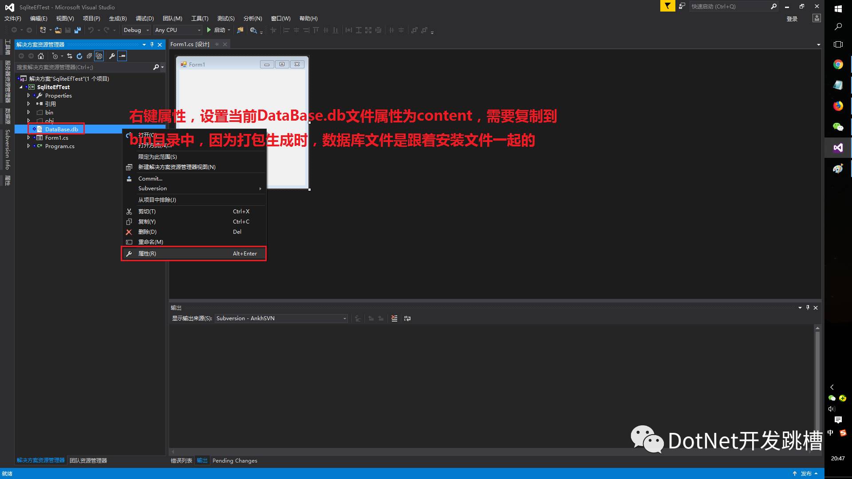Open the Action Center notification icon
The width and height of the screenshot is (852, 479).
pyautogui.click(x=838, y=420)
